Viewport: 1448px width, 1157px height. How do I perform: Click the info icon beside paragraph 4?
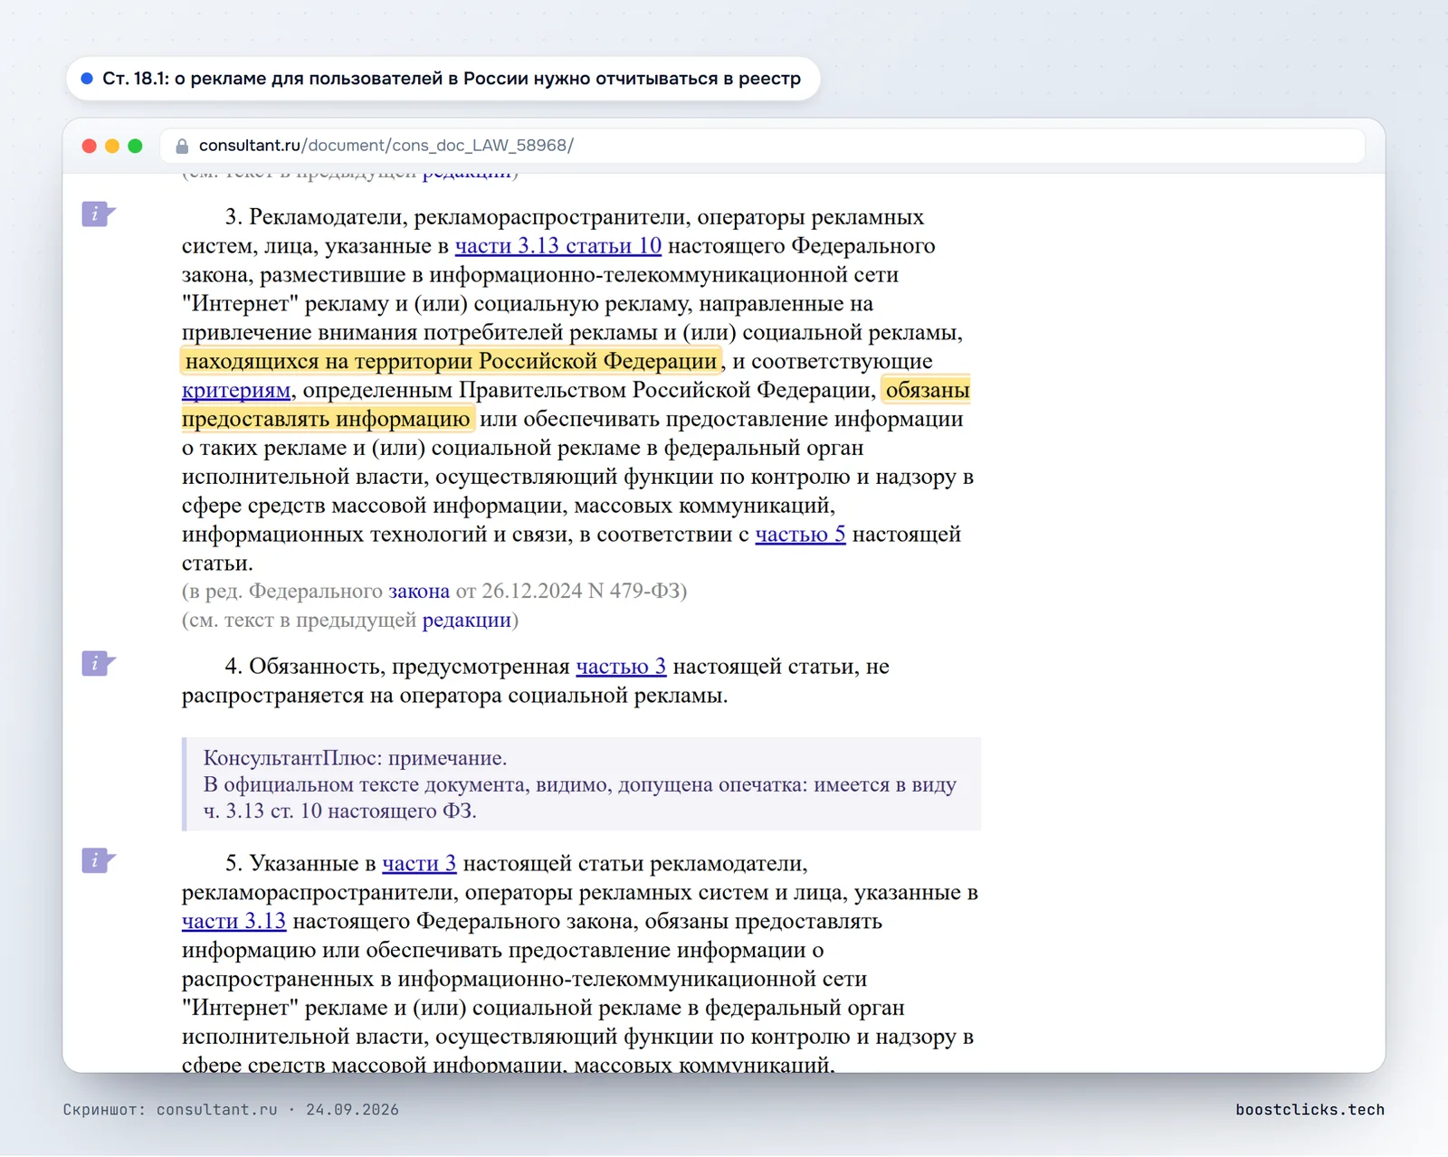point(98,664)
